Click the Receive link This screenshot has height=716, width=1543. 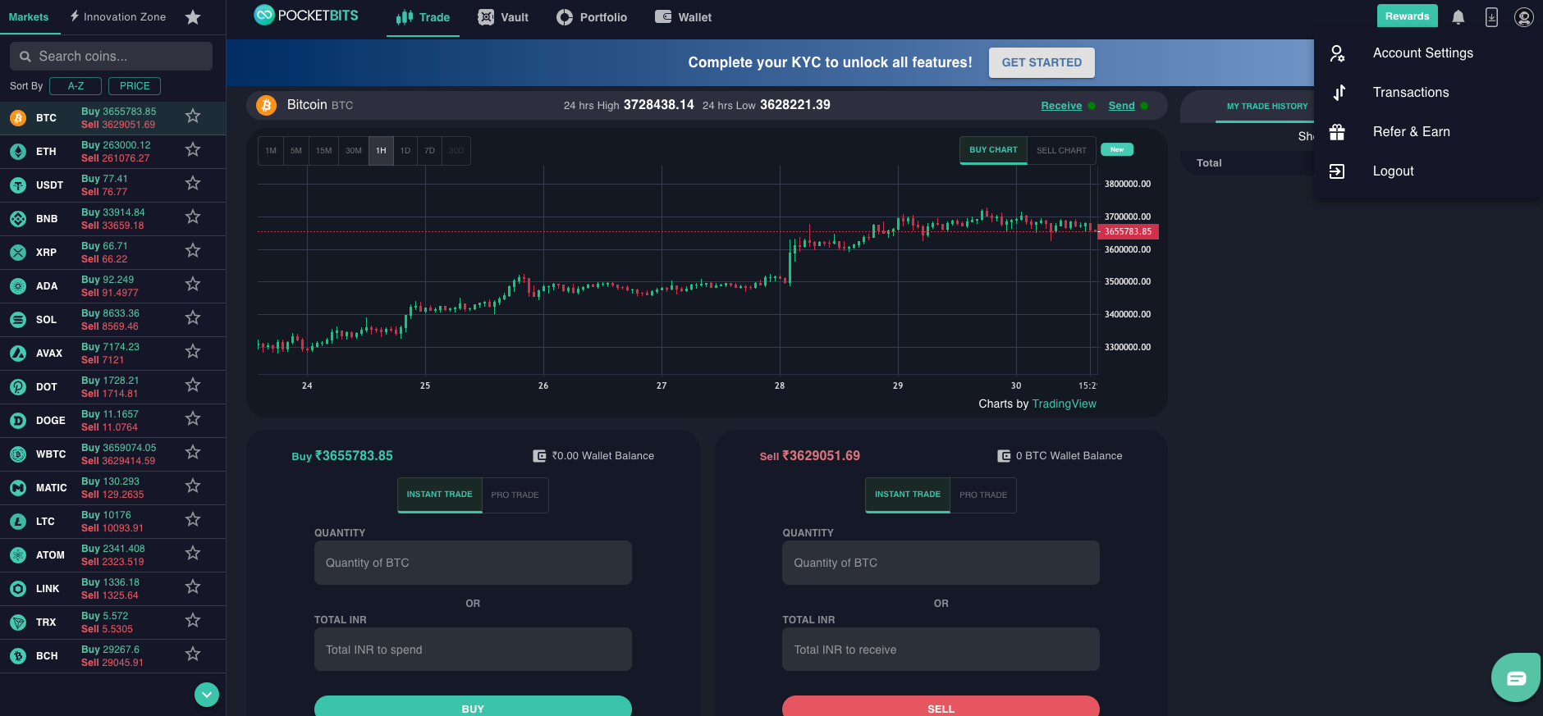[1061, 106]
